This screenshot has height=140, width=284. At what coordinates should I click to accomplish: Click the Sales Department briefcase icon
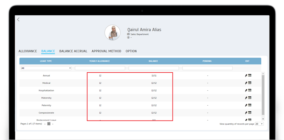coord(129,34)
